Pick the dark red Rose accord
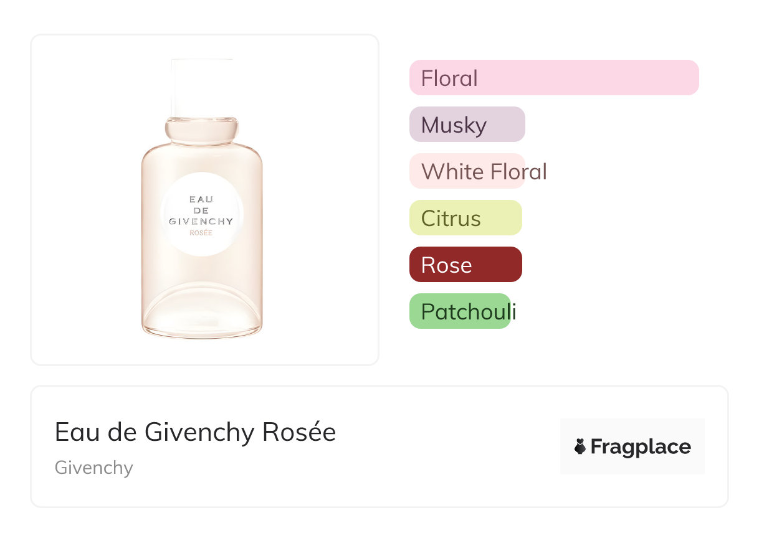Screen dimensions: 759x538 465,265
